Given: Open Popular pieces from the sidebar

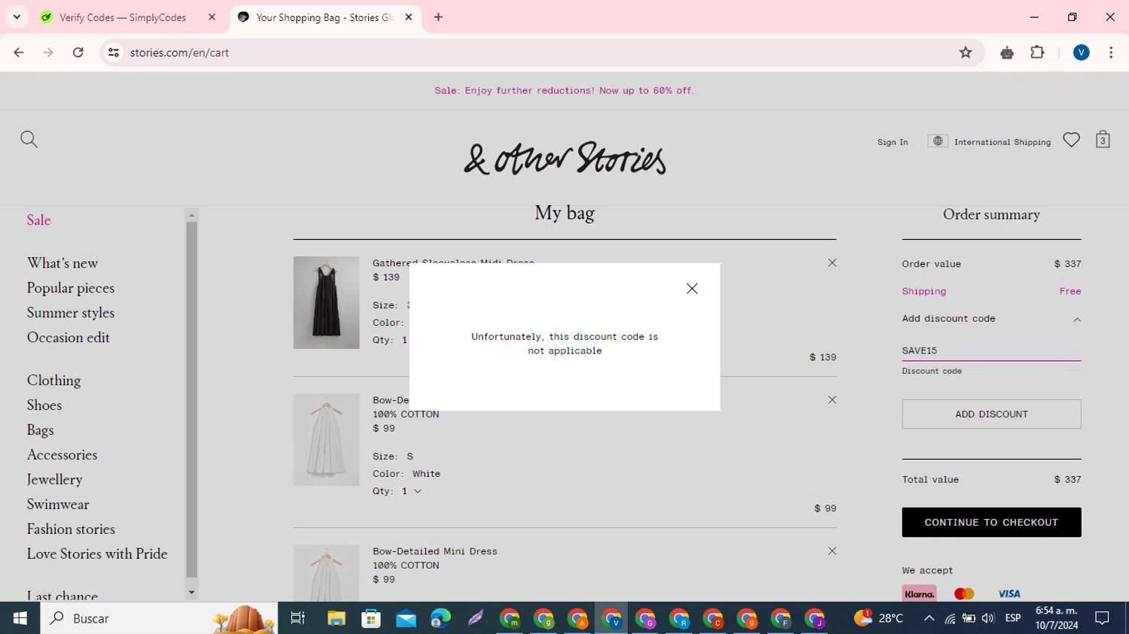Looking at the screenshot, I should [x=71, y=288].
